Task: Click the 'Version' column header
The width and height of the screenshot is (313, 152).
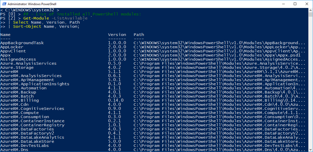Action: [117, 35]
